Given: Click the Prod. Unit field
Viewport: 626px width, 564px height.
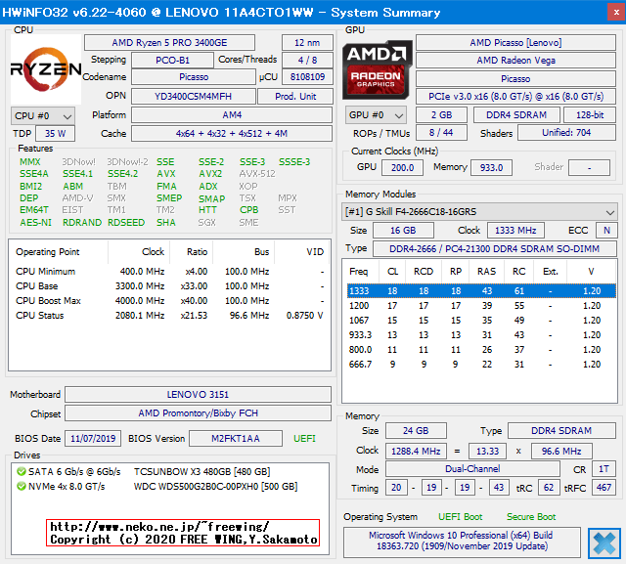Looking at the screenshot, I should click(295, 97).
